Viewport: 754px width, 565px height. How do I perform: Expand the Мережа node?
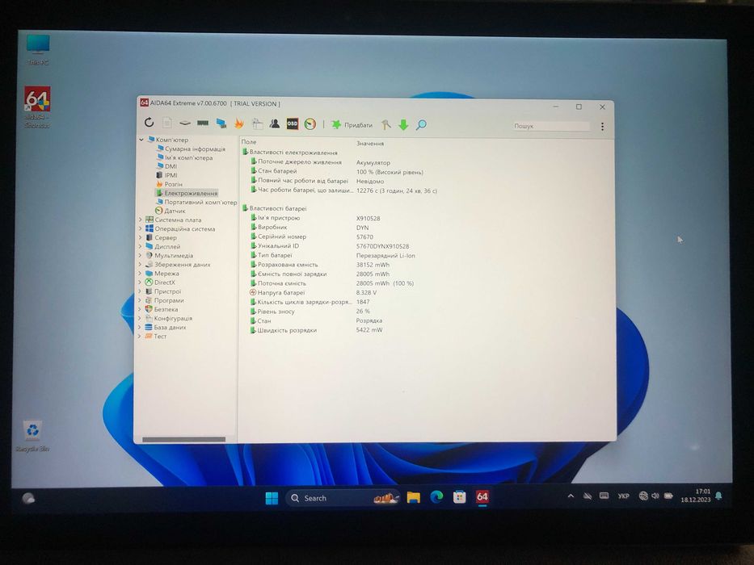[x=141, y=274]
